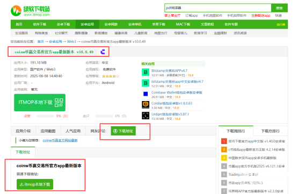Screen dimensions: 297x194
Task: Open the Coinbase Wallet blue square icon
Action: tap(146, 94)
